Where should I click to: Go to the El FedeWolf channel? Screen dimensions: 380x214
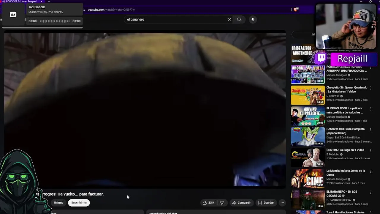333,96
